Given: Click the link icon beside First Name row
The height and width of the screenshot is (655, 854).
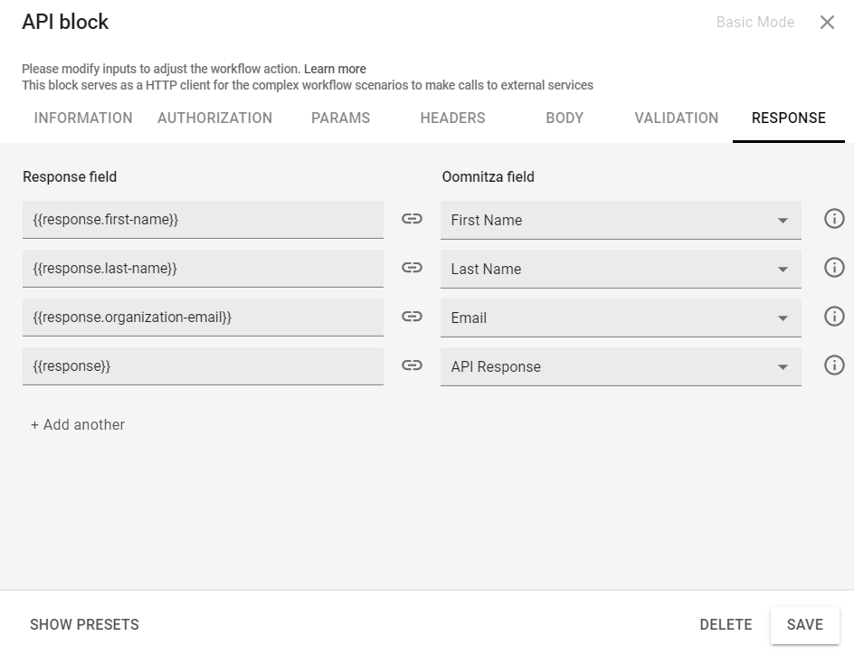Looking at the screenshot, I should click(x=412, y=219).
